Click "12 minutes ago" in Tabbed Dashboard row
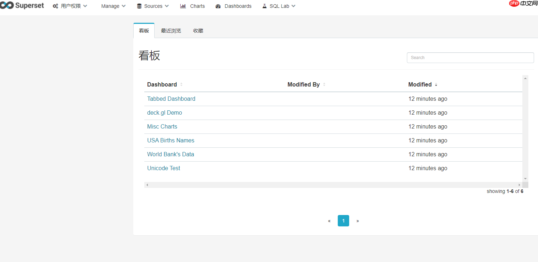 [x=428, y=99]
